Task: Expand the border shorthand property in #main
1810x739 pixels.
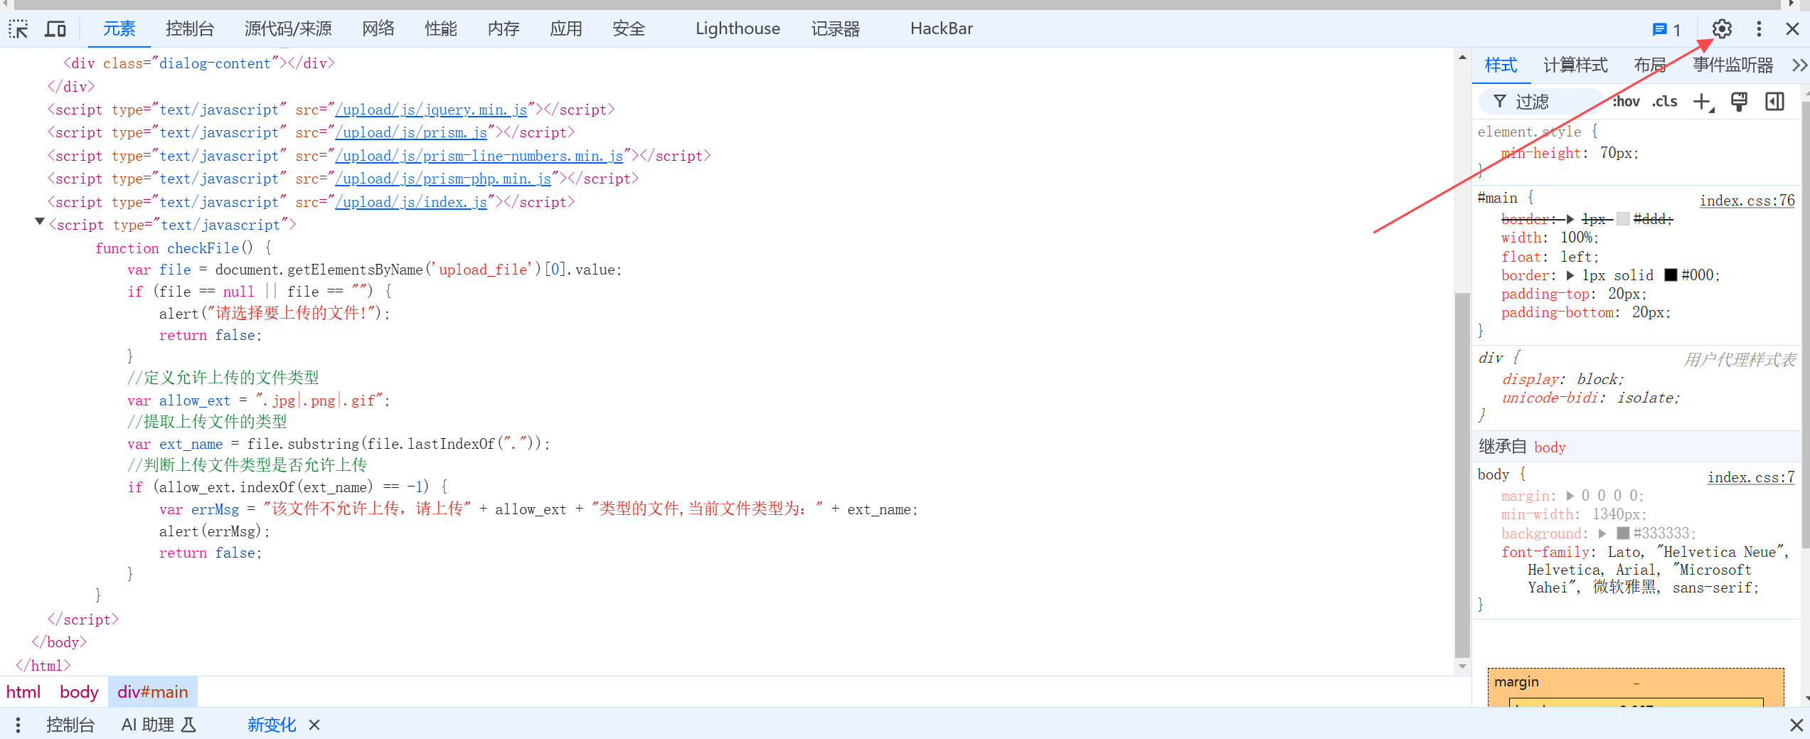Action: coord(1570,275)
